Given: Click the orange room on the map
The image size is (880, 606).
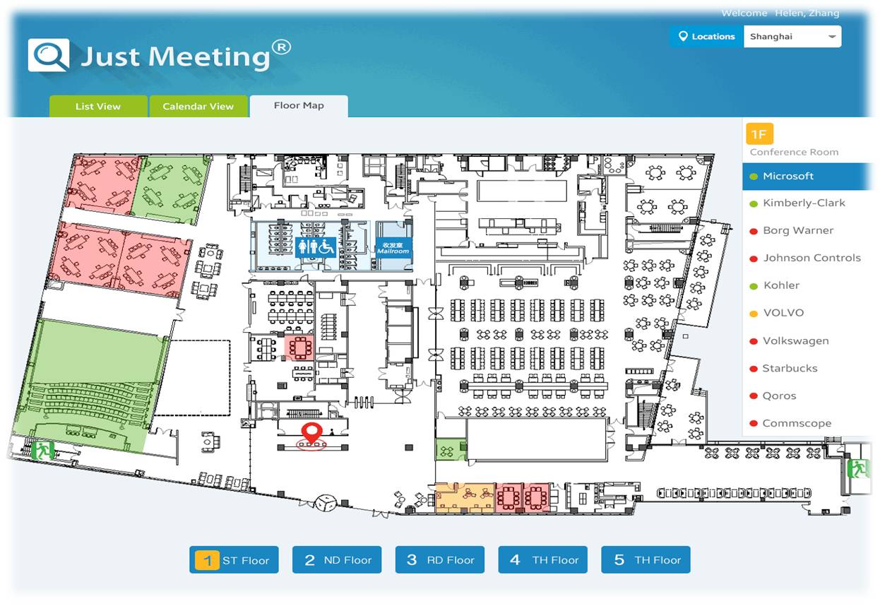Looking at the screenshot, I should coord(464,497).
